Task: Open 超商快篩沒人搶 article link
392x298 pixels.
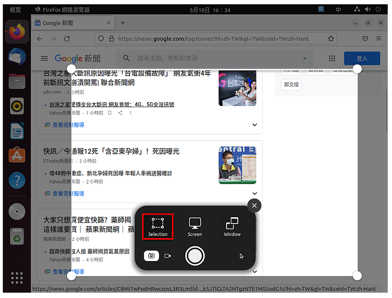Action: tap(89, 251)
